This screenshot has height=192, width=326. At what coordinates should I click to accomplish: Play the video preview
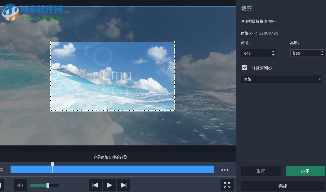tap(109, 185)
